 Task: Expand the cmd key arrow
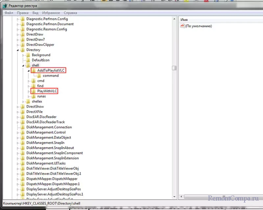[x=29, y=81]
